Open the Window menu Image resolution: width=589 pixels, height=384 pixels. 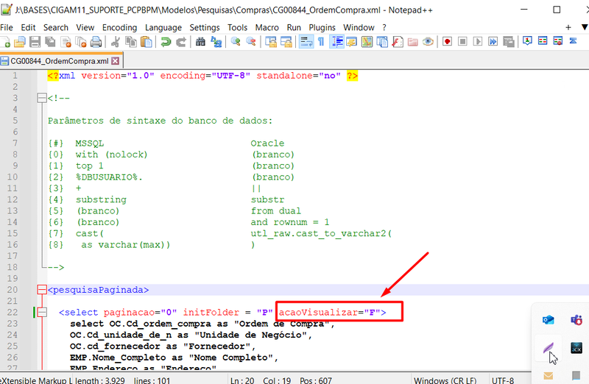click(x=359, y=27)
